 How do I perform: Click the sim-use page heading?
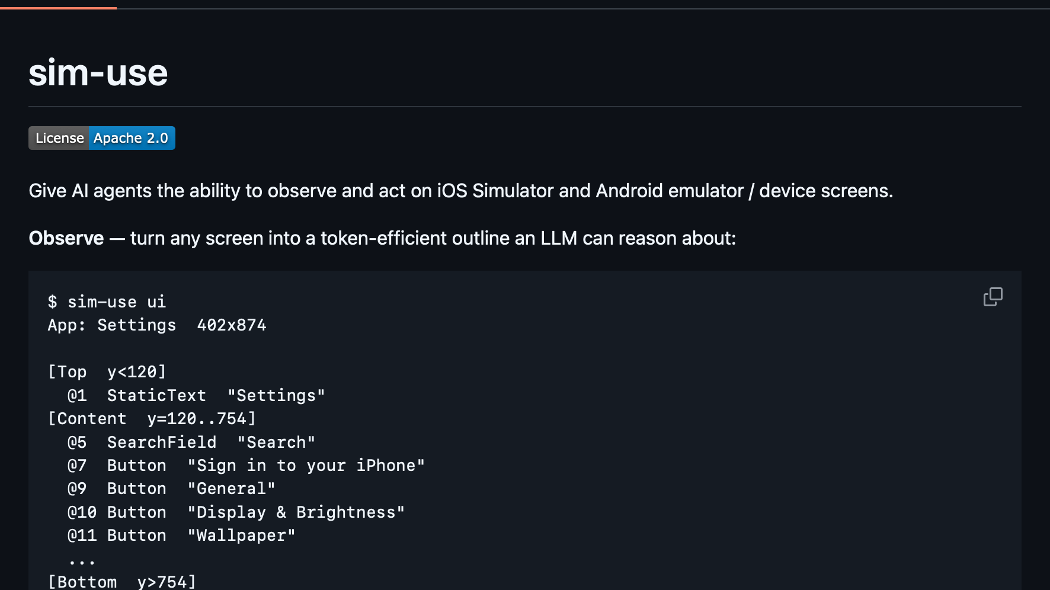(x=98, y=73)
